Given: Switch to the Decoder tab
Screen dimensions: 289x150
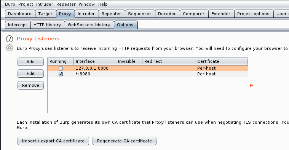Looking at the screenshot, I should pos(167,14).
